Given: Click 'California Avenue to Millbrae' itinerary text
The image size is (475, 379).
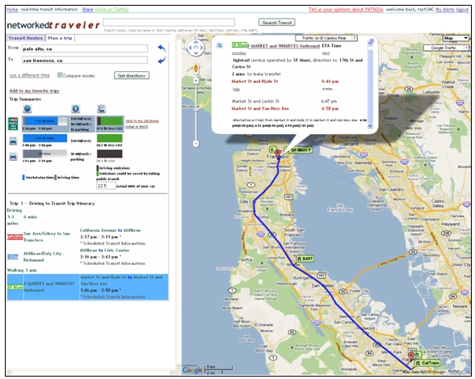Looking at the screenshot, I should [x=110, y=230].
